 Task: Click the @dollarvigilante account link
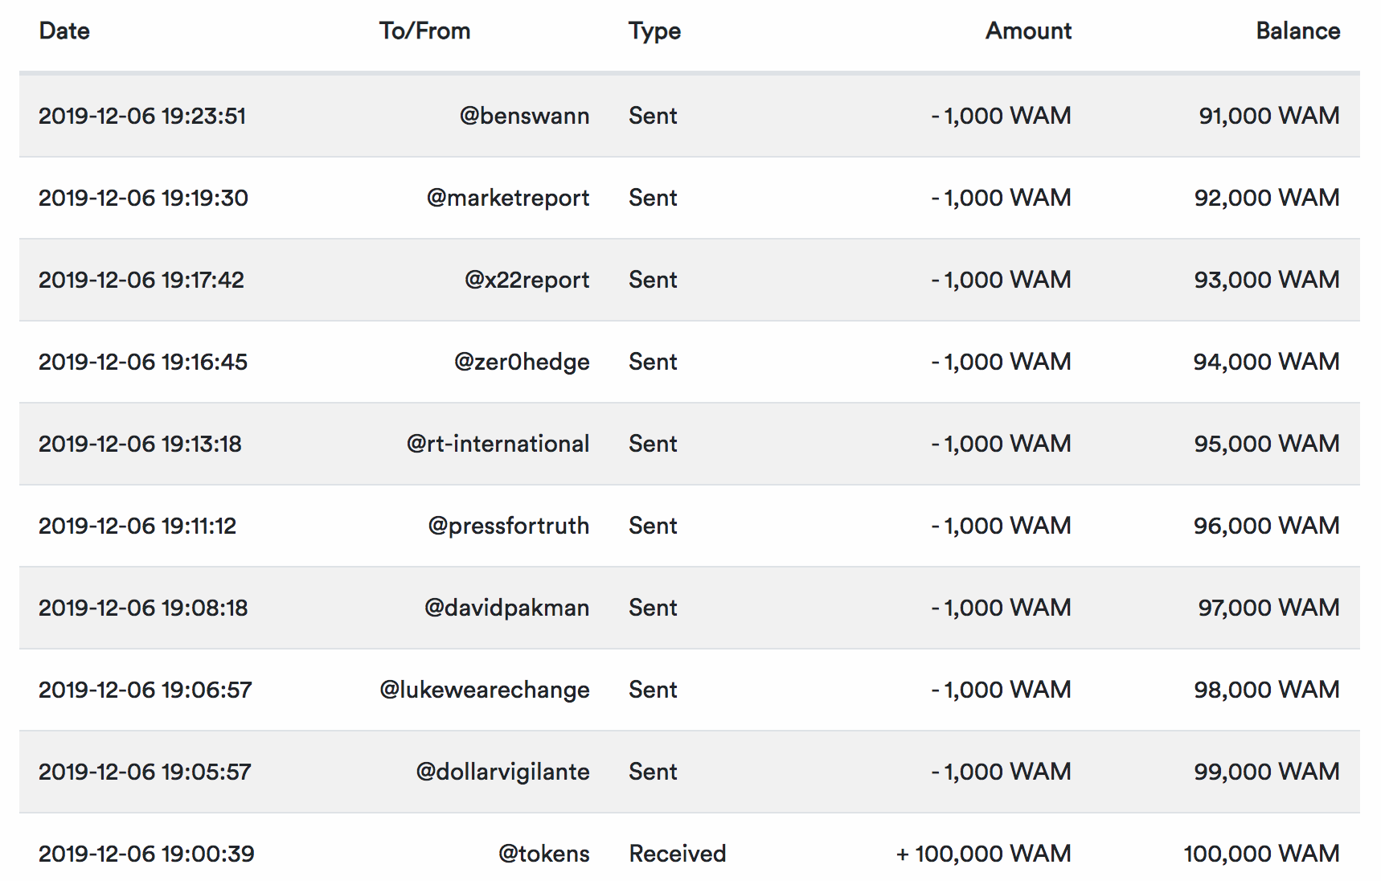click(x=502, y=772)
